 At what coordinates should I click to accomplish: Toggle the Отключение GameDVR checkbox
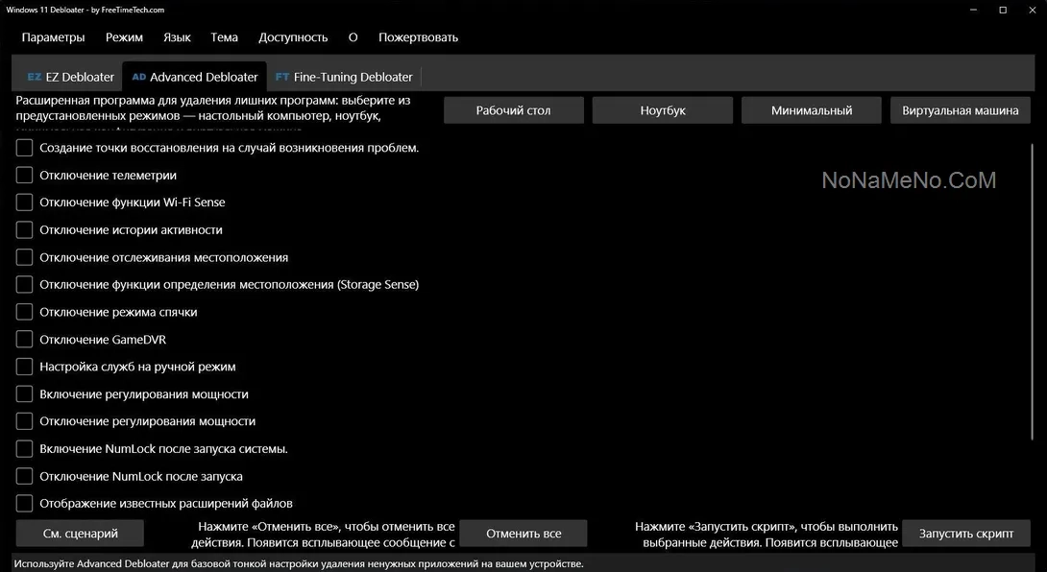[25, 340]
